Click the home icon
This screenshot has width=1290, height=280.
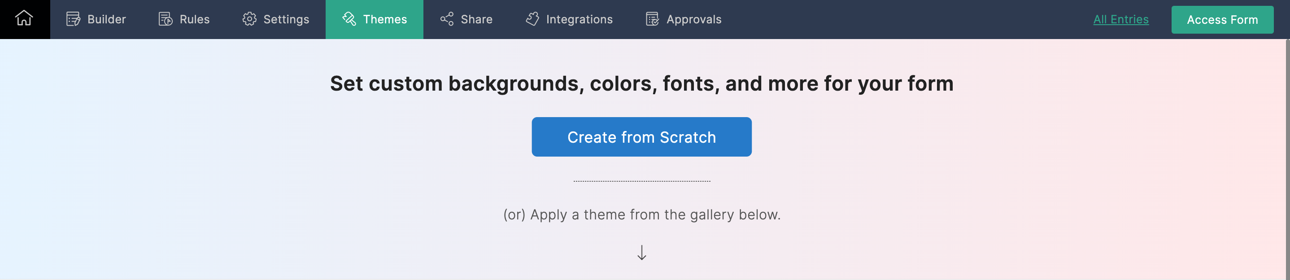pyautogui.click(x=24, y=18)
